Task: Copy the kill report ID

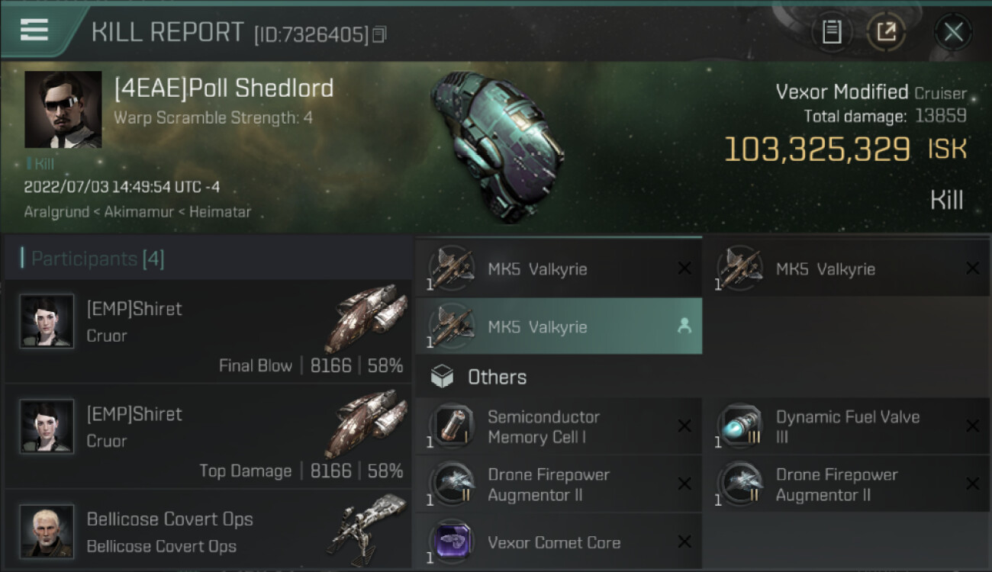Action: [x=380, y=34]
